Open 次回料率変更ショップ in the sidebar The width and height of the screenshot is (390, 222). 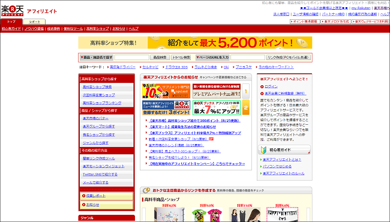(x=99, y=95)
